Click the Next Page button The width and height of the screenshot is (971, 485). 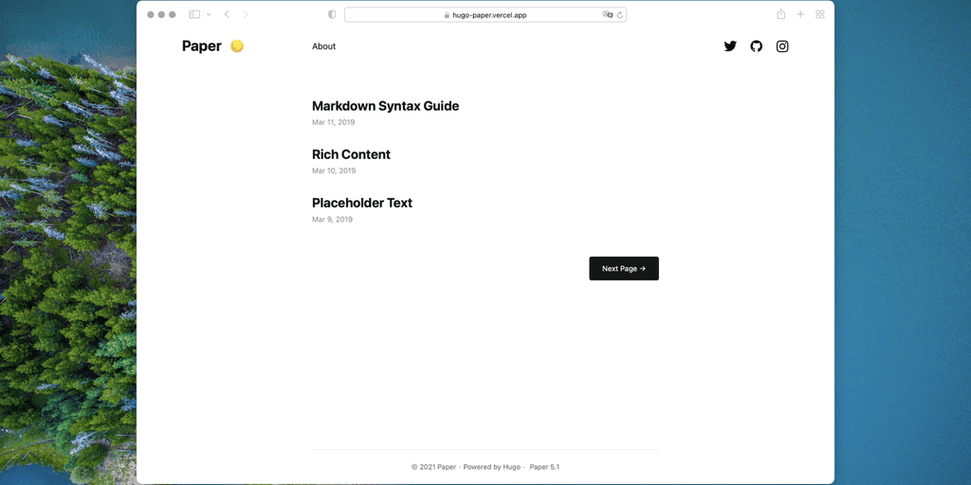(624, 268)
